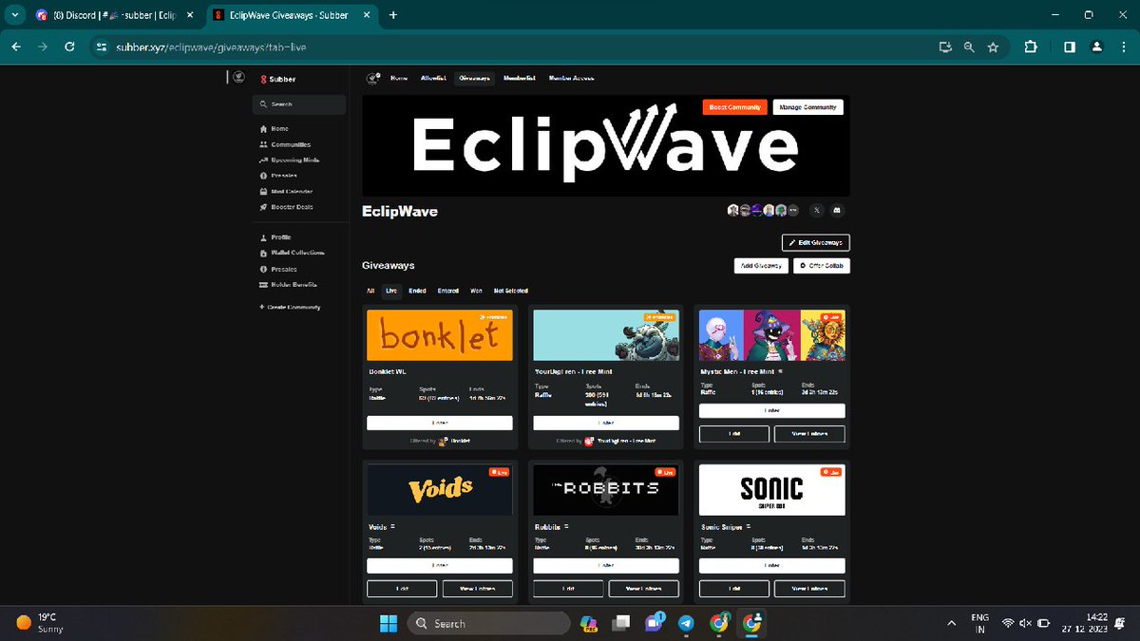Open the Voids giveaway banner
This screenshot has height=641, width=1140.
coord(440,490)
